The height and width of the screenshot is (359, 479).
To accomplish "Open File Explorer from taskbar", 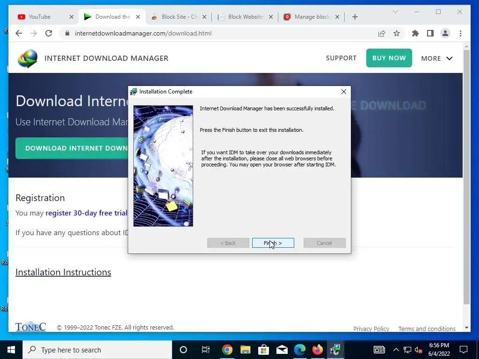I will coord(245,350).
